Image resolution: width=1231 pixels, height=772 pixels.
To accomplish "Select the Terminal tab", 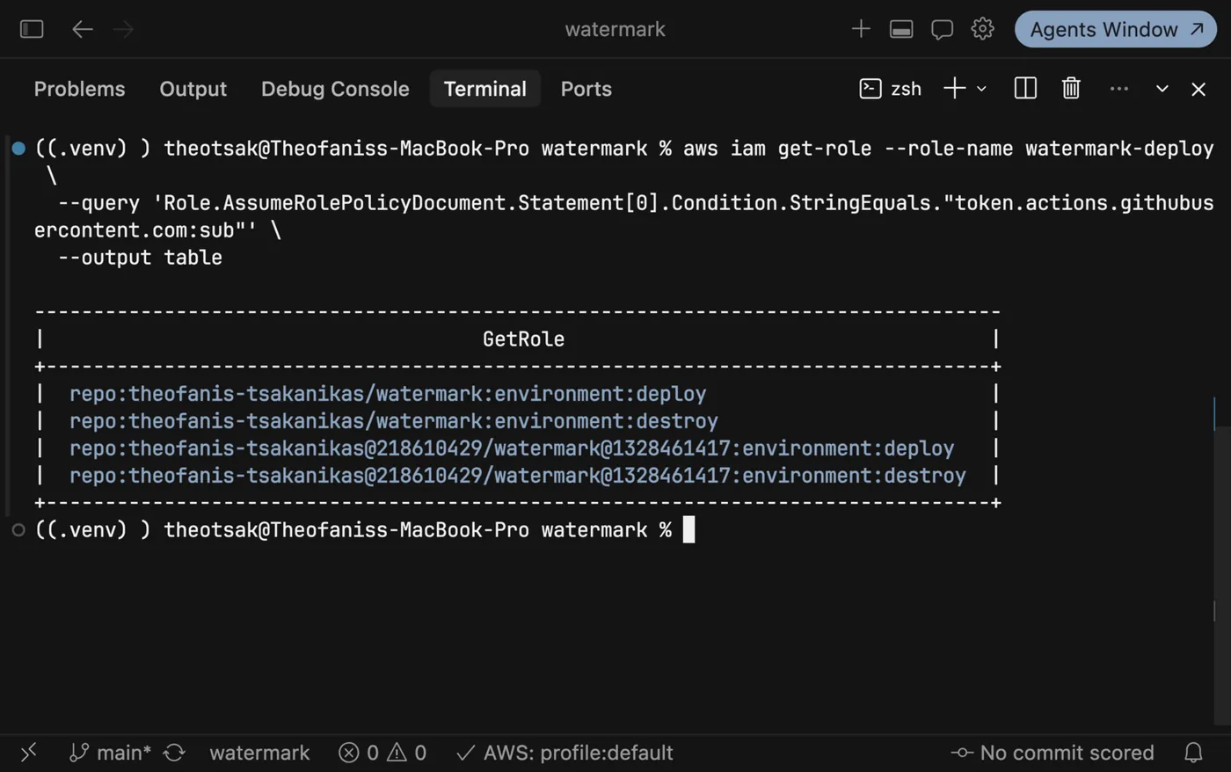I will point(484,89).
